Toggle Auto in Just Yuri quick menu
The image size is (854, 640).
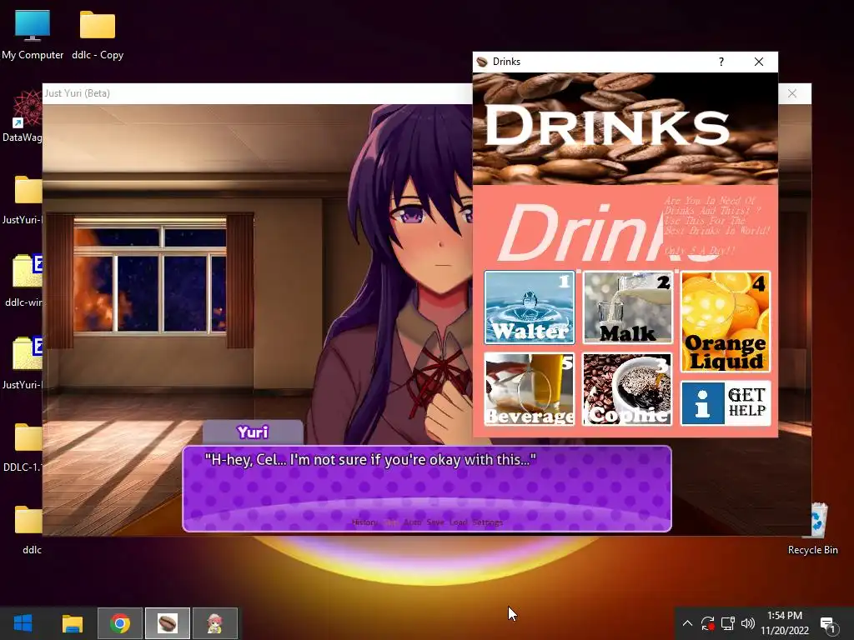pos(412,522)
